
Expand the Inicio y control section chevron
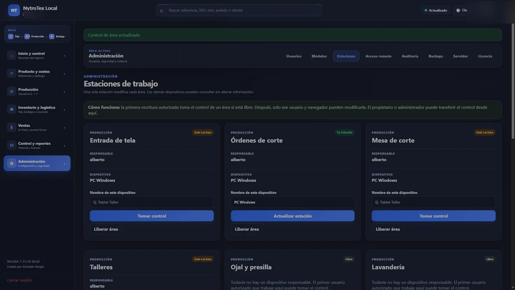[x=64, y=56]
